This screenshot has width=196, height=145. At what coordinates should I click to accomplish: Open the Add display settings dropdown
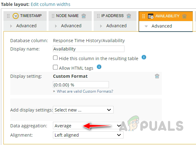(x=83, y=110)
